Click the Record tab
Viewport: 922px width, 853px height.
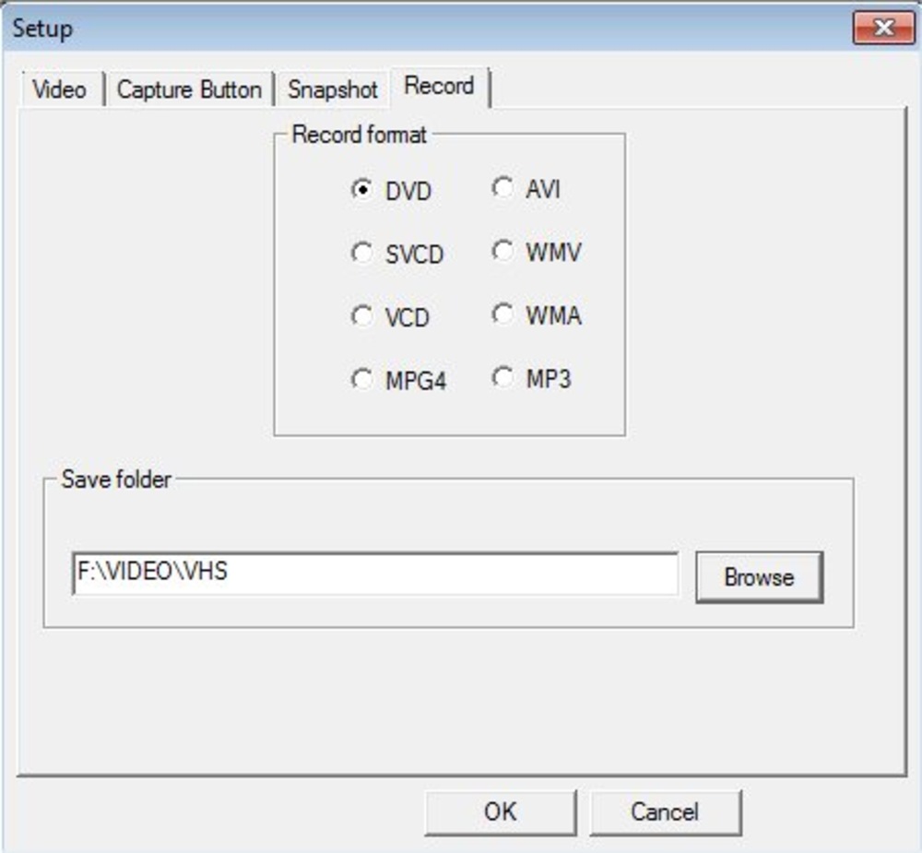coord(439,87)
